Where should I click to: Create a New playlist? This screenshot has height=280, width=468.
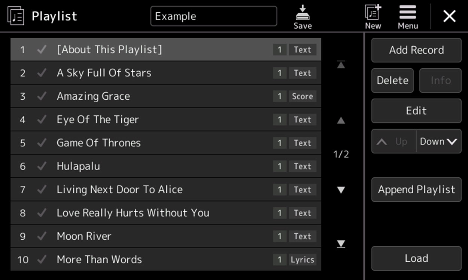click(x=373, y=17)
